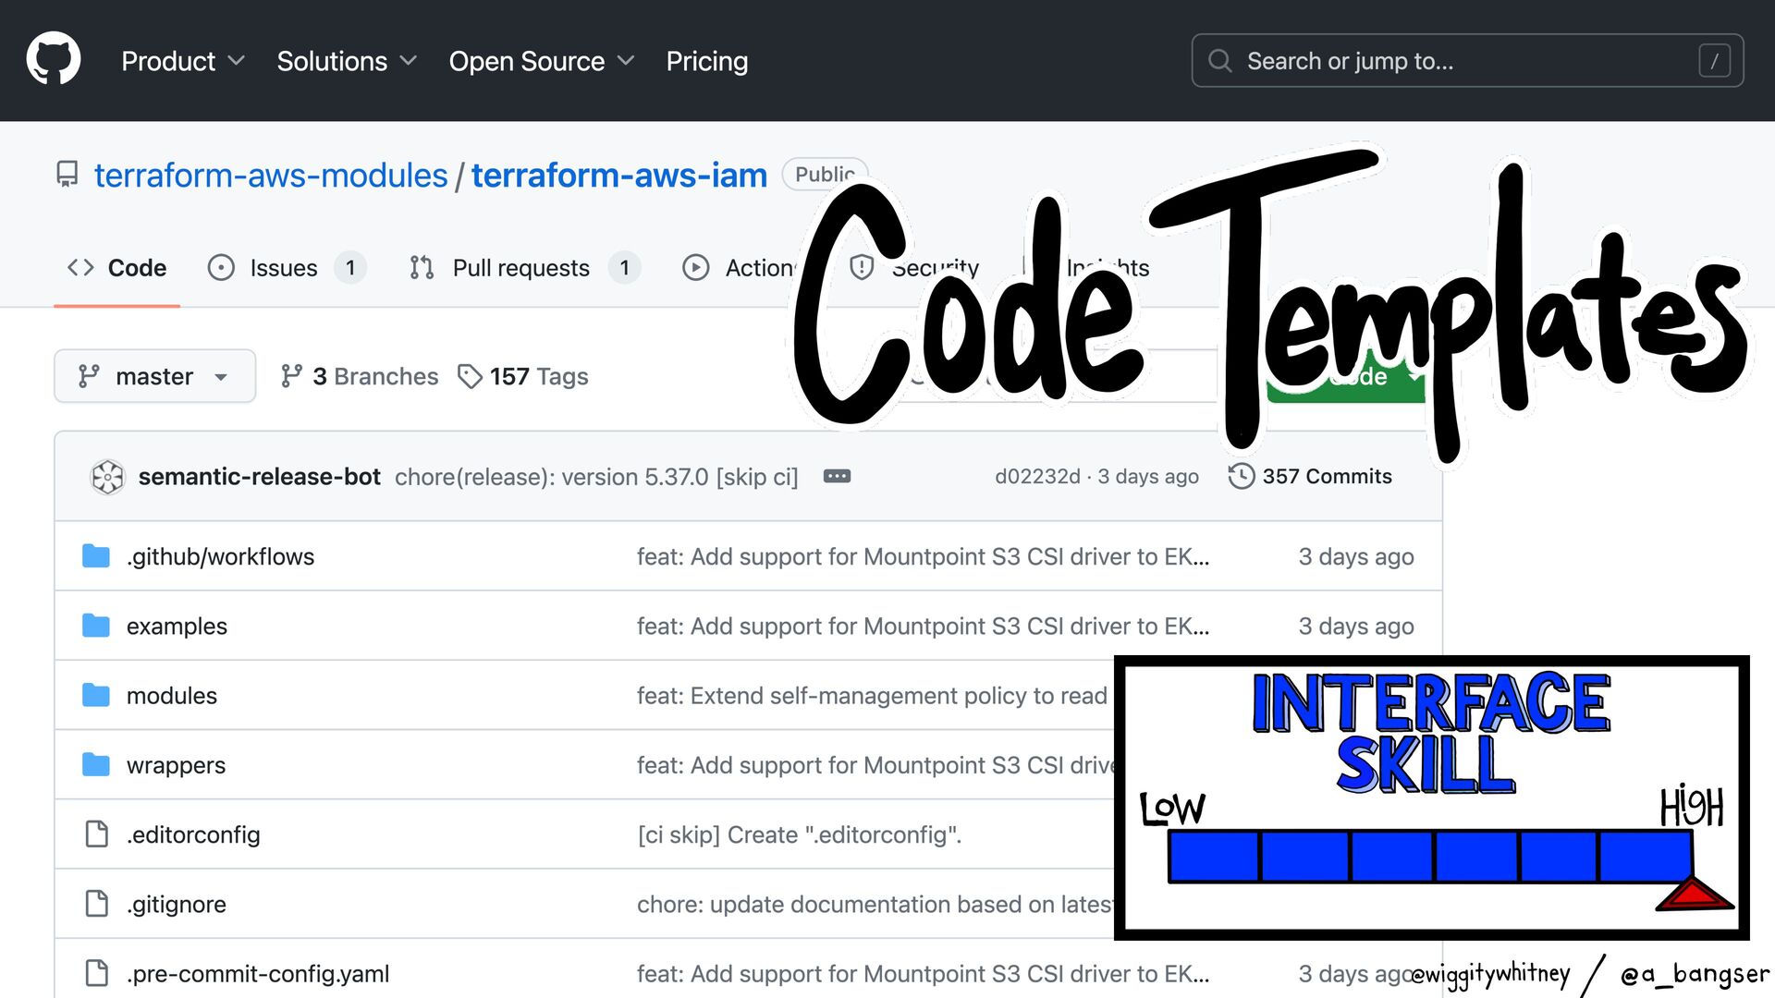
Task: Open the semantic-release-bot author link
Action: tap(260, 477)
